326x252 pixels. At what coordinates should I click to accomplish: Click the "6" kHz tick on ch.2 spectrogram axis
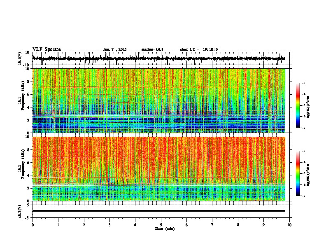pyautogui.click(x=29, y=163)
